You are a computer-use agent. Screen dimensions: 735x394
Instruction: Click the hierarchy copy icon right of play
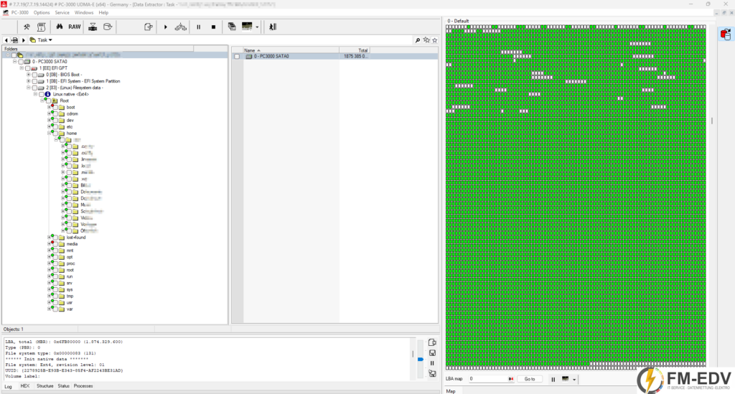pyautogui.click(x=180, y=27)
